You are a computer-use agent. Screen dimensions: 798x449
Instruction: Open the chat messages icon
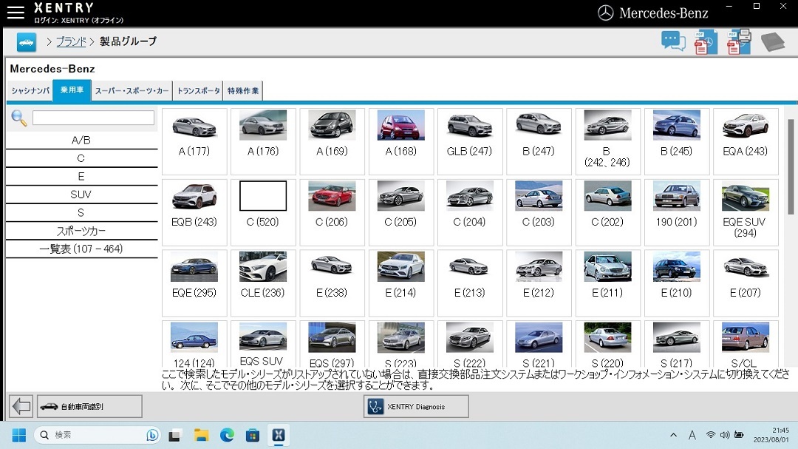coord(673,41)
